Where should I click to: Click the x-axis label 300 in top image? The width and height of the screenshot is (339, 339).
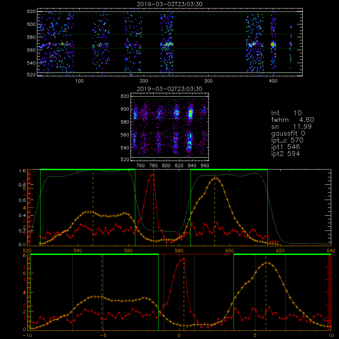pos(208,81)
